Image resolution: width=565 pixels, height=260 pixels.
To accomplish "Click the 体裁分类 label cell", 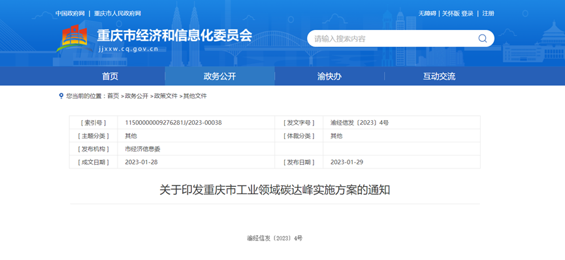I will tap(299, 136).
